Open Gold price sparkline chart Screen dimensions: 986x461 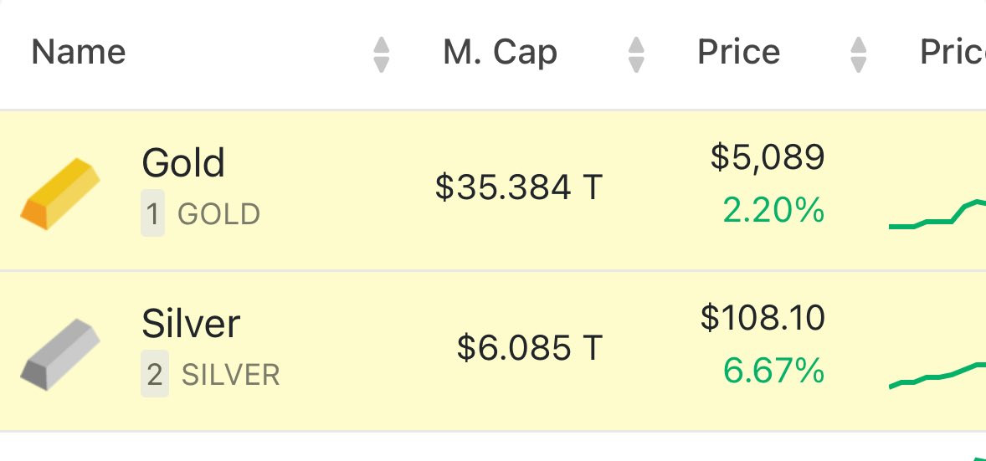coord(937,216)
